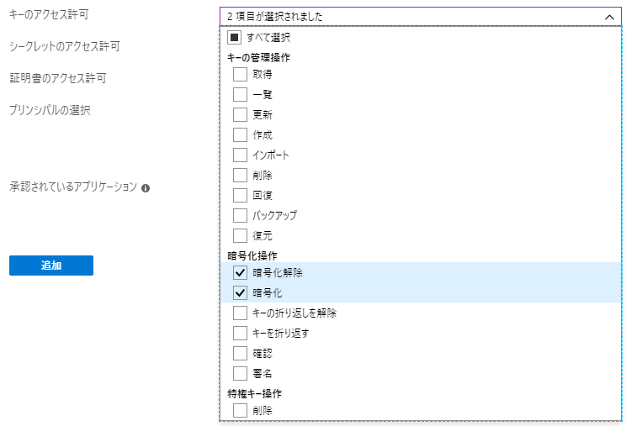Enable the 署名 permission checkbox
The image size is (626, 426).
coord(241,373)
